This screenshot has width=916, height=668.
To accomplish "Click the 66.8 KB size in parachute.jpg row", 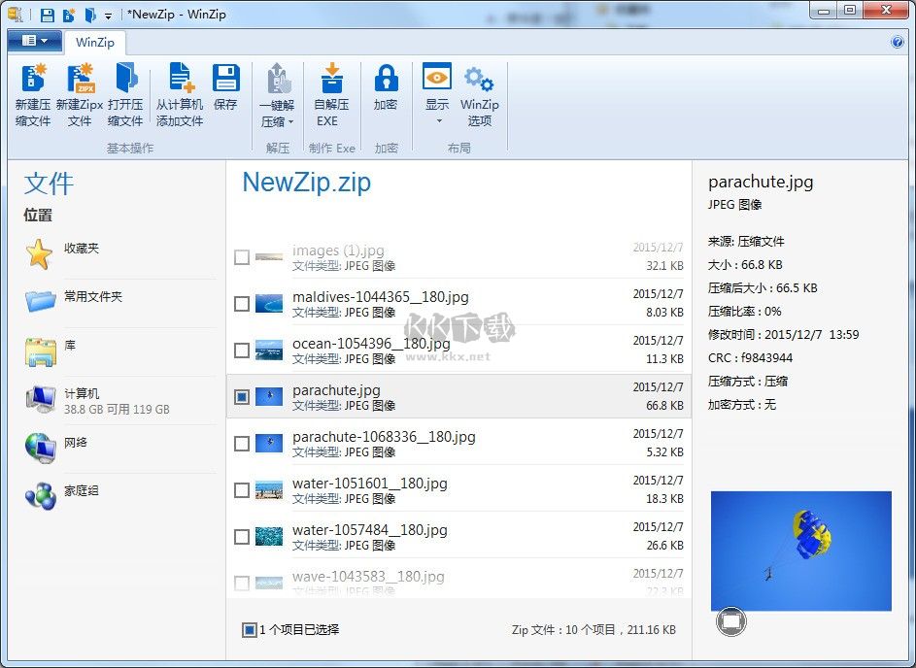I will click(664, 405).
